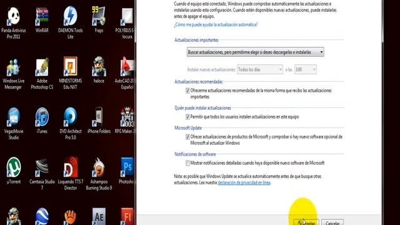Viewport: 400px width, 225px height.
Task: Click the Aceptar button
Action: (x=306, y=222)
